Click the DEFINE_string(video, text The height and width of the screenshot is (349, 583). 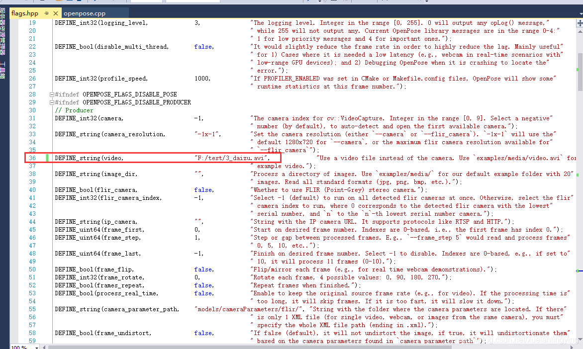pos(89,158)
